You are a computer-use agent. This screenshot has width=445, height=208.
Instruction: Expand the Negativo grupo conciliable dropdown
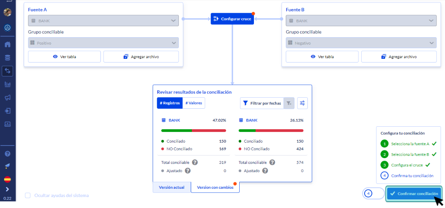[361, 43]
